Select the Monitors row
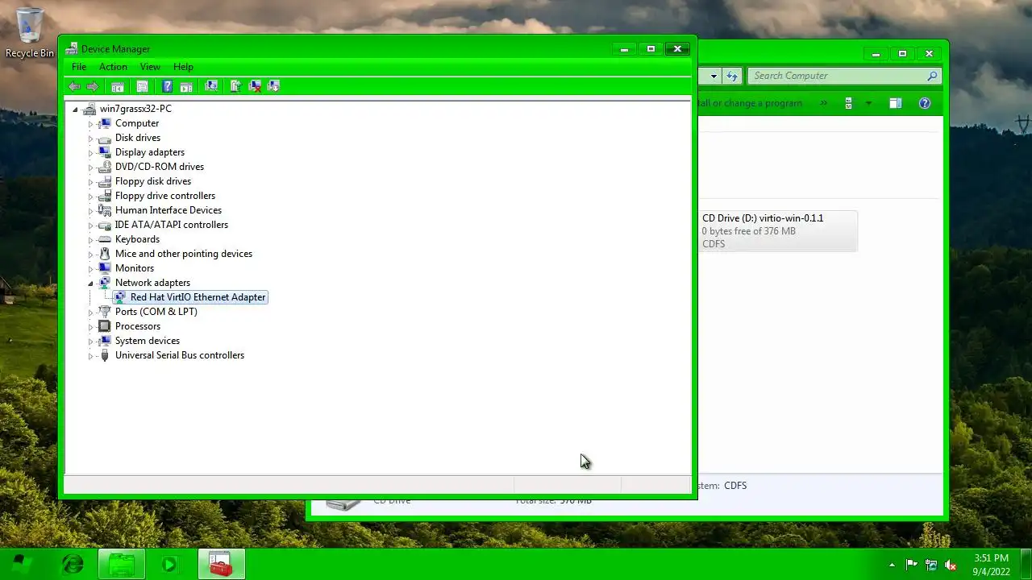The image size is (1032, 580). (135, 268)
